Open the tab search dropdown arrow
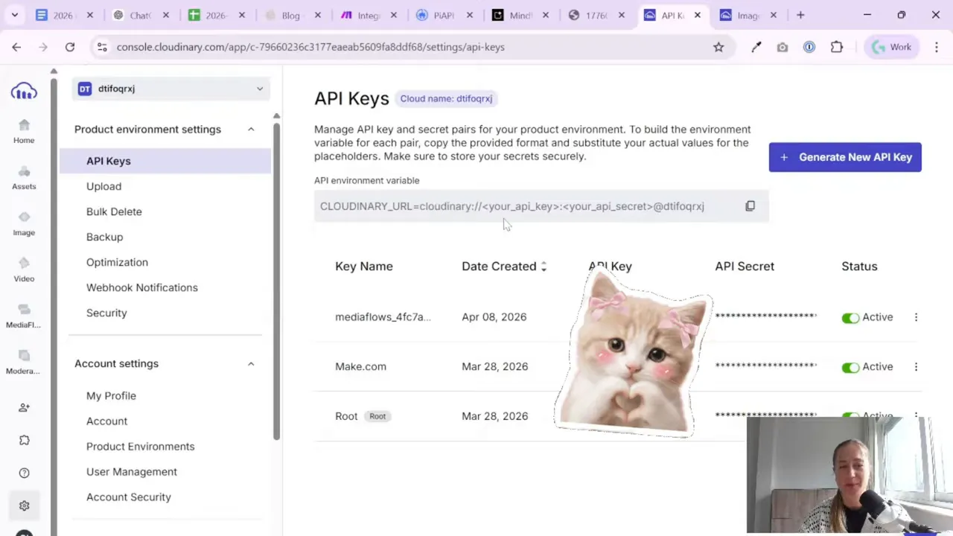Image resolution: width=953 pixels, height=536 pixels. [x=14, y=15]
